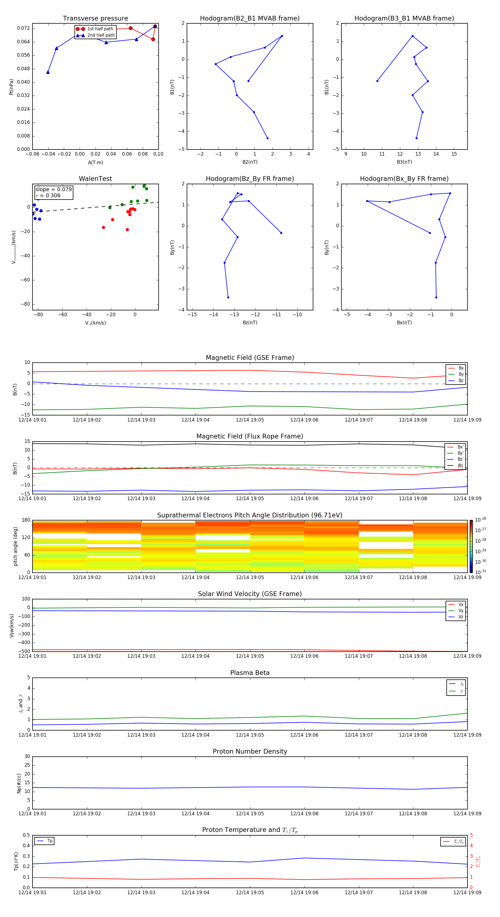Click the dashed fit line in WalenTest
Viewport: 500px width, 917px height.
click(95, 207)
